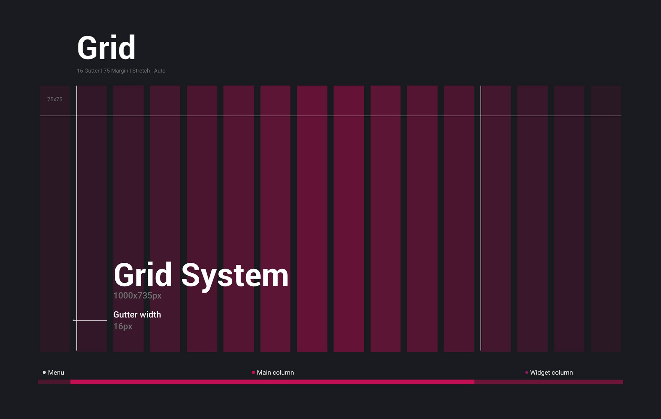Image resolution: width=661 pixels, height=419 pixels.
Task: Click "Stretch : Auto" in the subtitle
Action: (149, 71)
